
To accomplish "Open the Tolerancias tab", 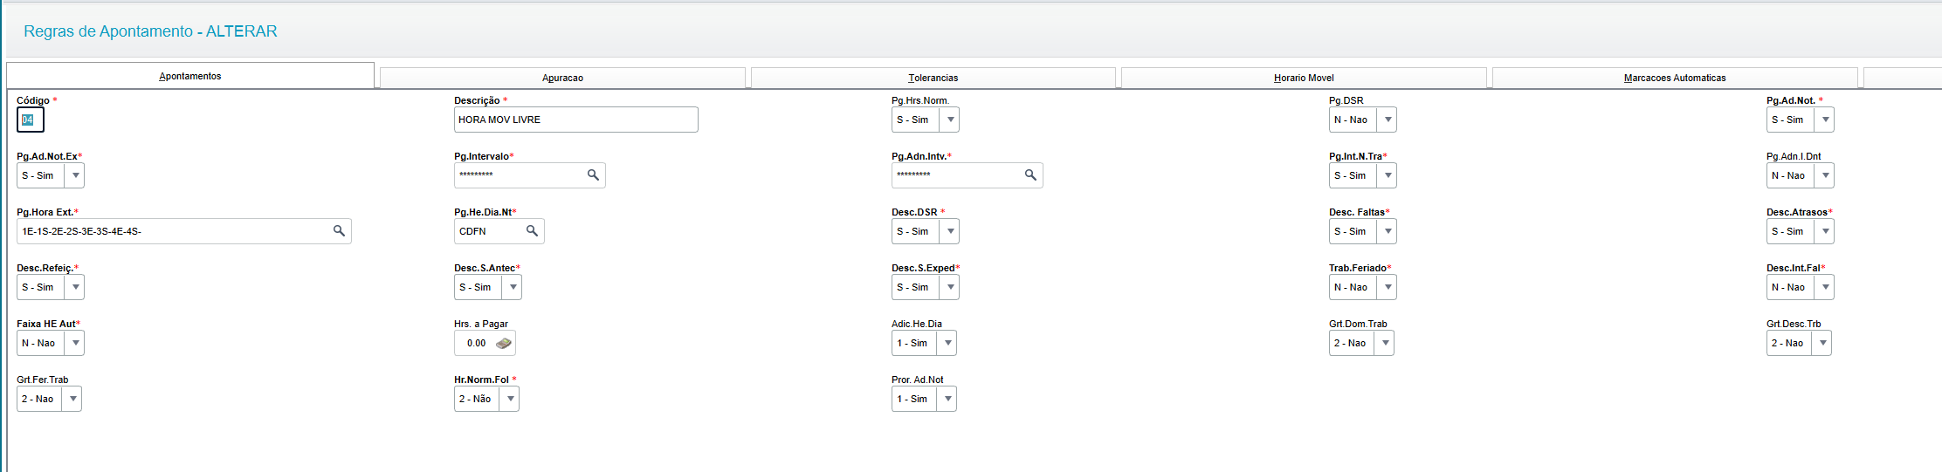I will (933, 78).
